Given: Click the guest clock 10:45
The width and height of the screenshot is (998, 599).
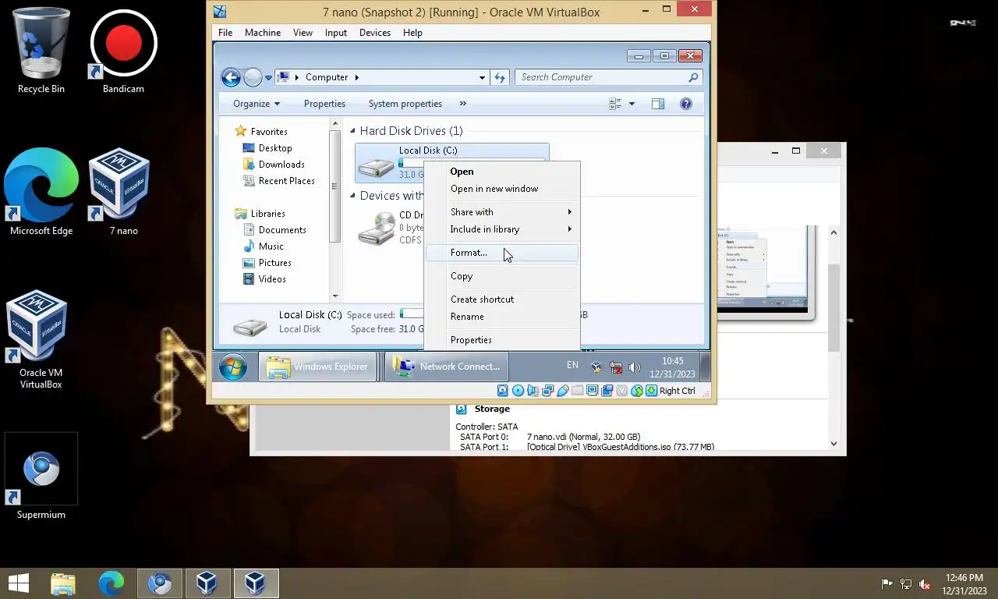Looking at the screenshot, I should coord(672,361).
